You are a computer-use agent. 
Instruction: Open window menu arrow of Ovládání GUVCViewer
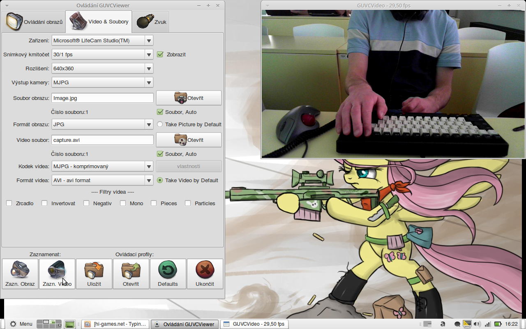pos(7,5)
